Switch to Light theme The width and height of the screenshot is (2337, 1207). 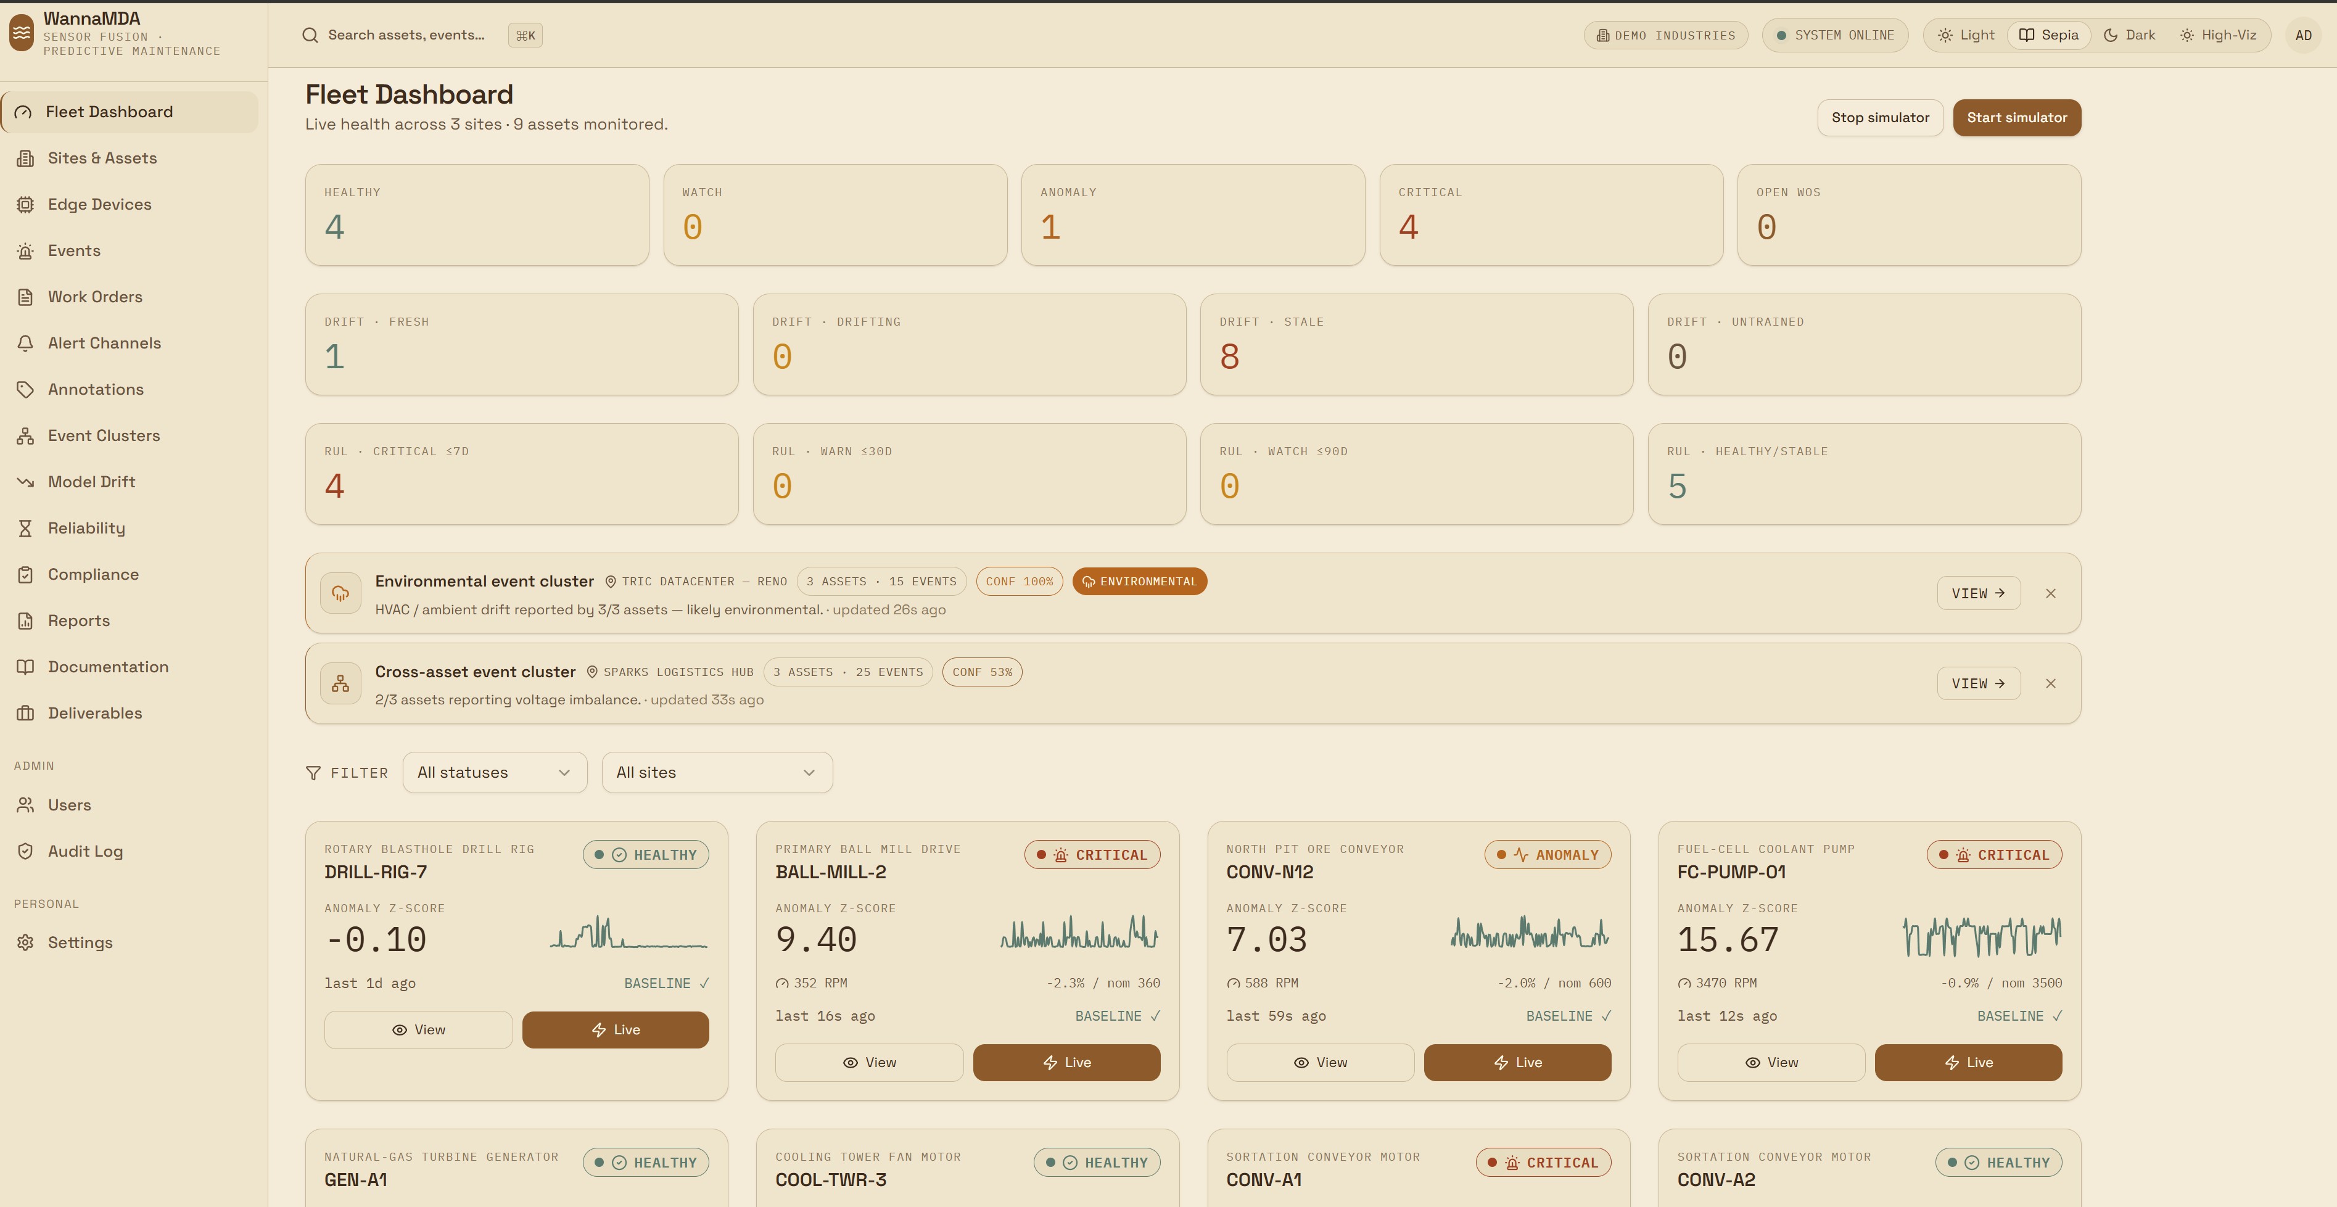pos(1966,35)
